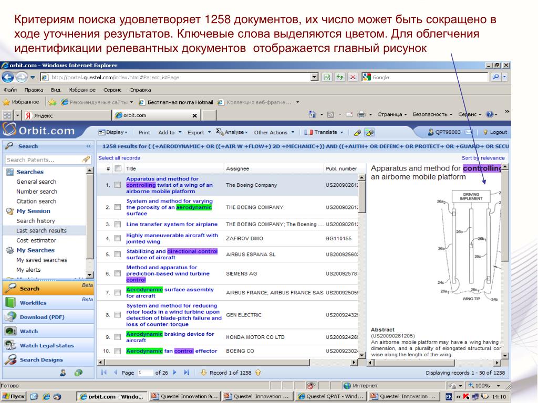Screen dimensions: 538x403
Task: Open the Безопасность dropdown menu
Action: click(x=432, y=114)
